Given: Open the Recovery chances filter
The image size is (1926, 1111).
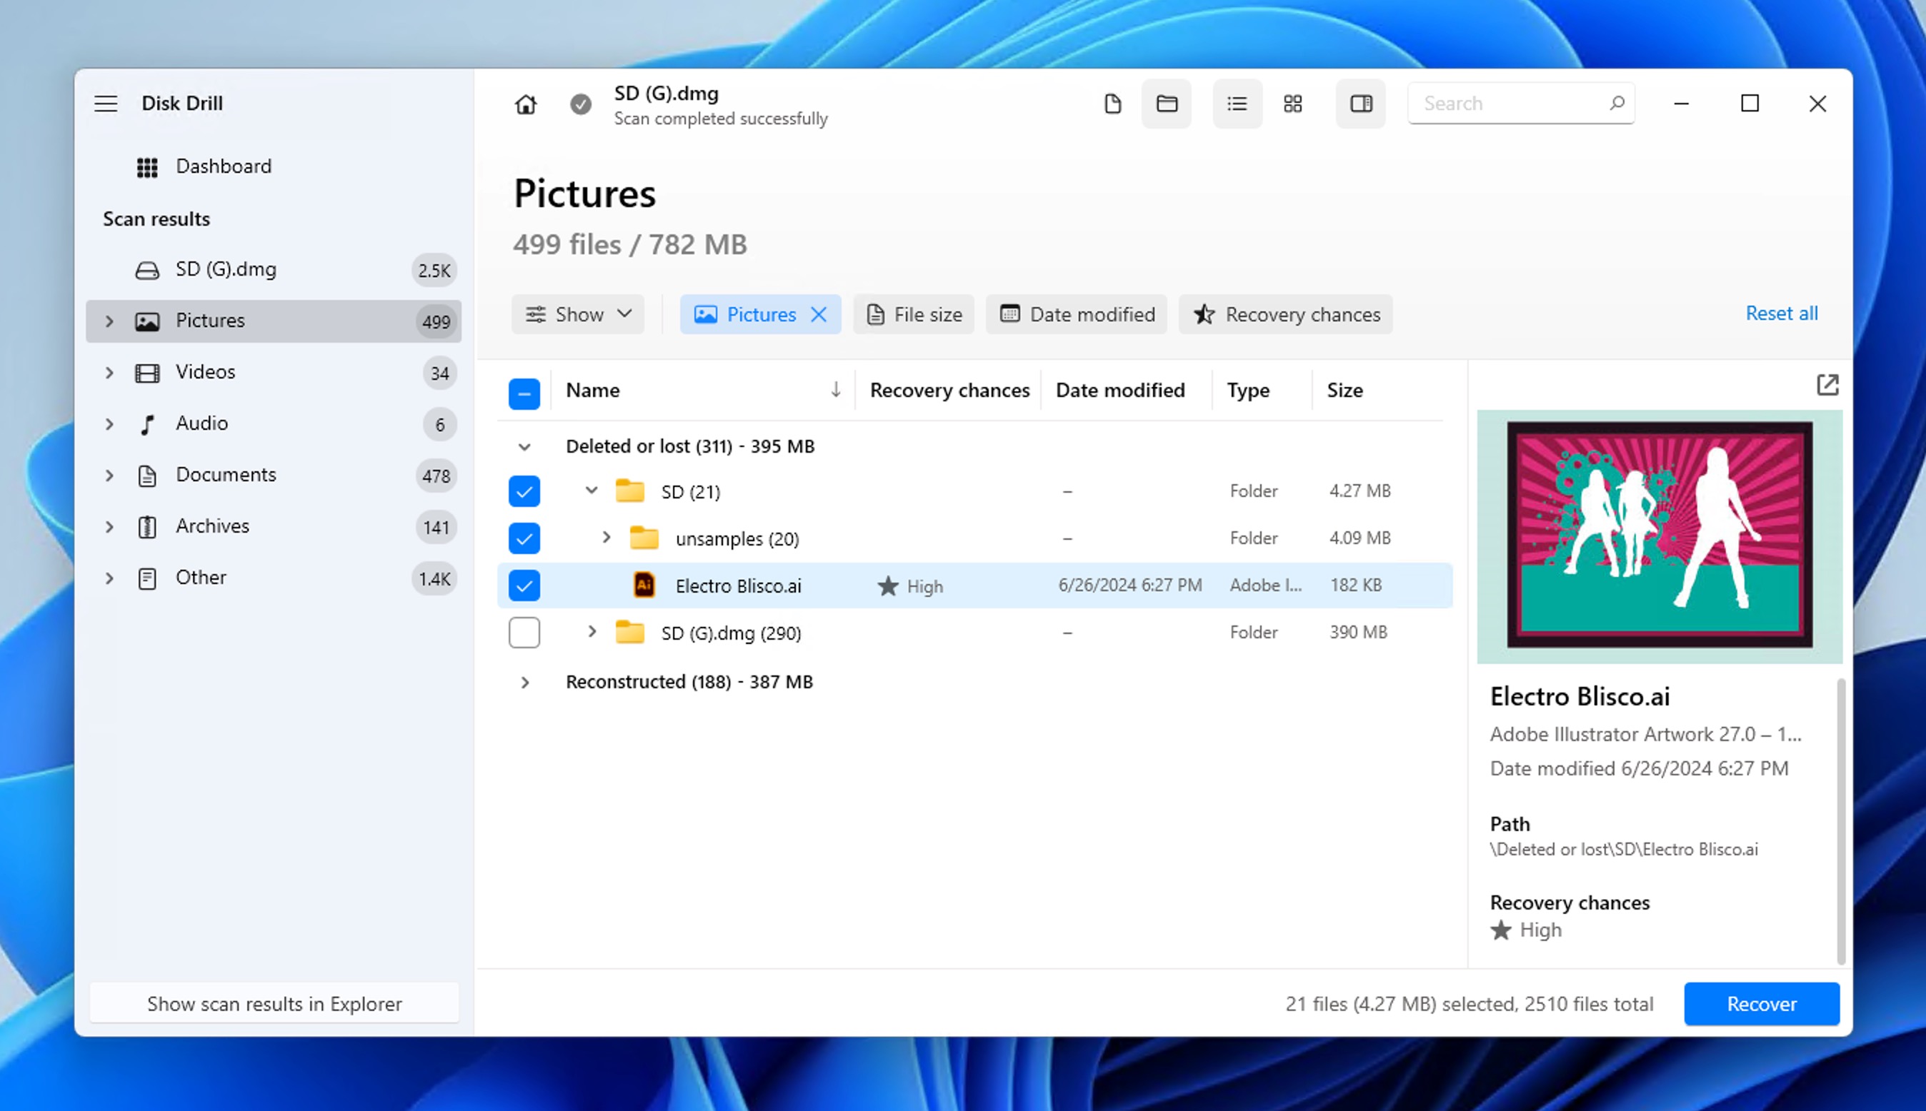Looking at the screenshot, I should 1287,314.
